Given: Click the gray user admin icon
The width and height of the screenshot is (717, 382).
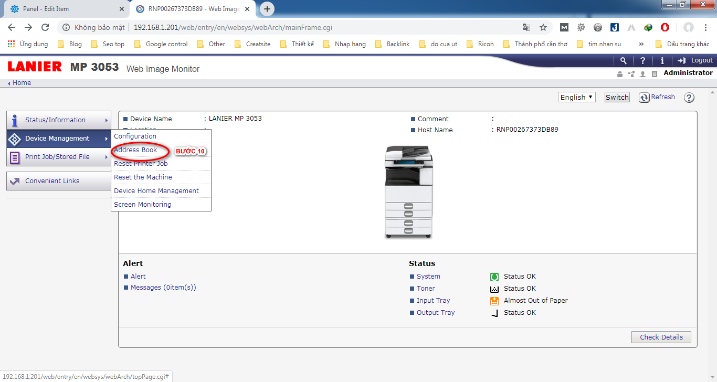Looking at the screenshot, I should [643, 74].
